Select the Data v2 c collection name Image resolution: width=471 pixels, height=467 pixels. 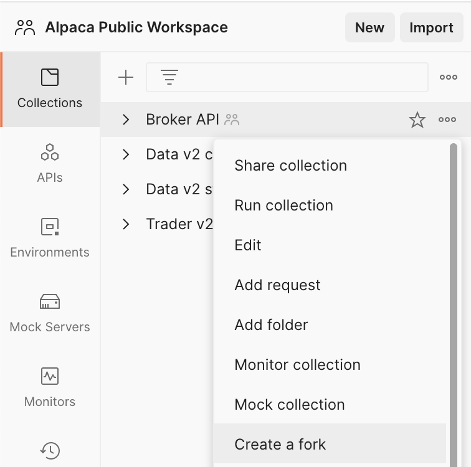(179, 154)
